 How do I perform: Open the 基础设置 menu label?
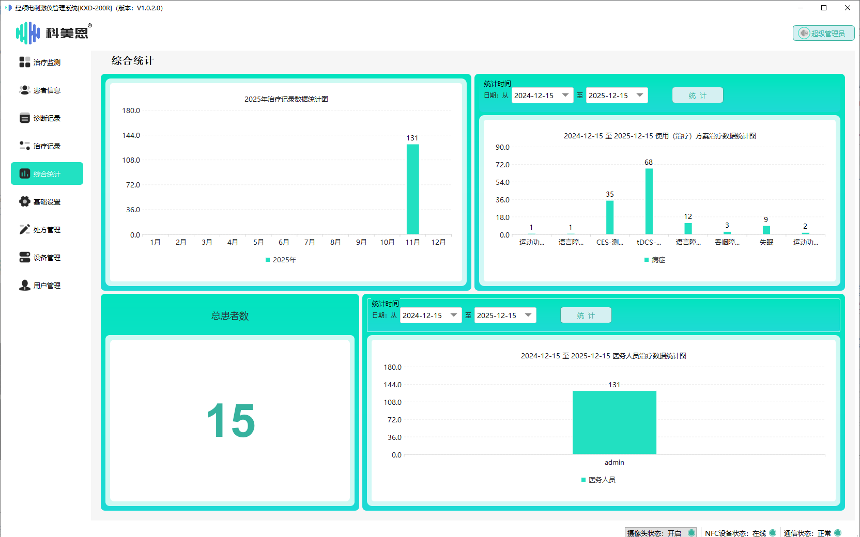tap(47, 202)
